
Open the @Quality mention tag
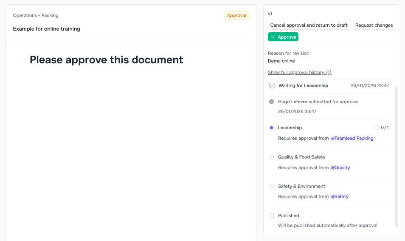point(340,167)
